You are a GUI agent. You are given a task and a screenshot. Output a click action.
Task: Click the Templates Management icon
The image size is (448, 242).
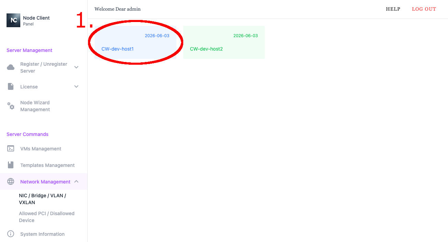11,165
